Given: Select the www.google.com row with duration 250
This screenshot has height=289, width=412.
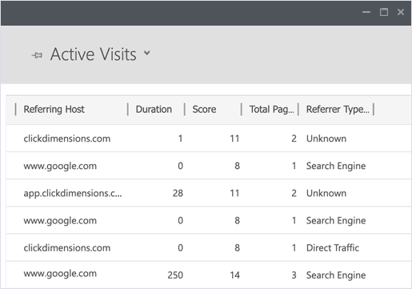Looking at the screenshot, I should point(209,275).
